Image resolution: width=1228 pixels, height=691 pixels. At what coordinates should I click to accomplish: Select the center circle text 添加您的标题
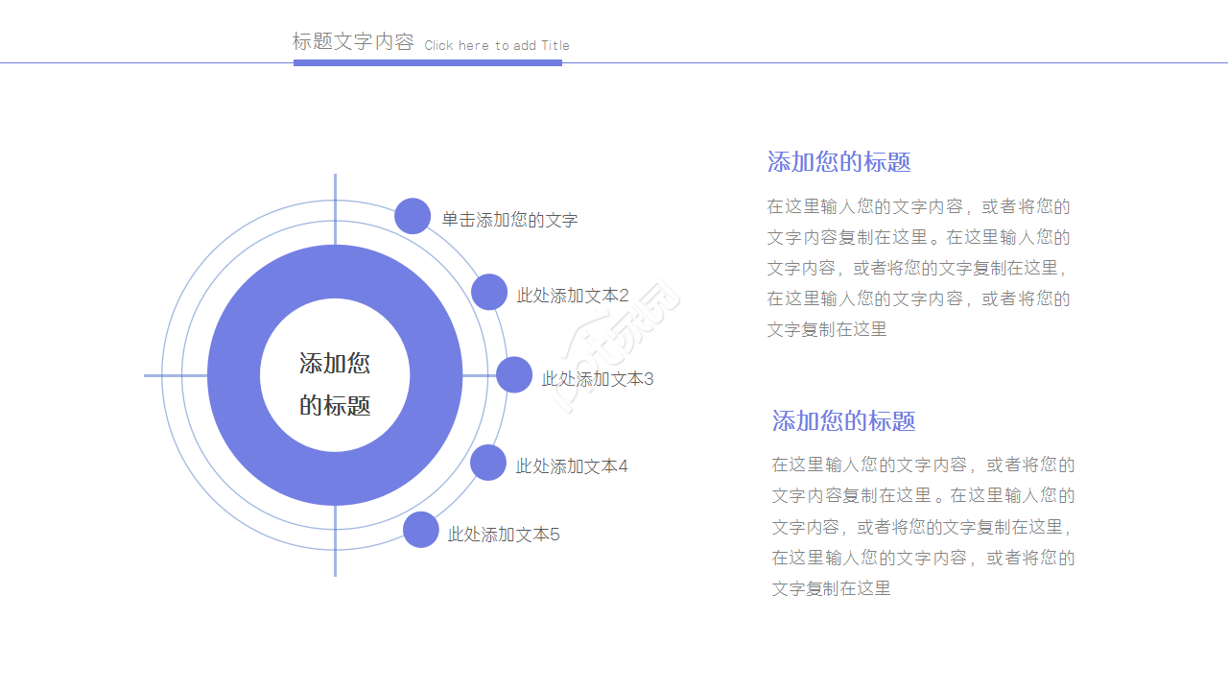[x=335, y=384]
